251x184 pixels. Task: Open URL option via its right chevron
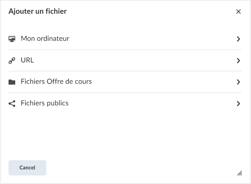238,61
